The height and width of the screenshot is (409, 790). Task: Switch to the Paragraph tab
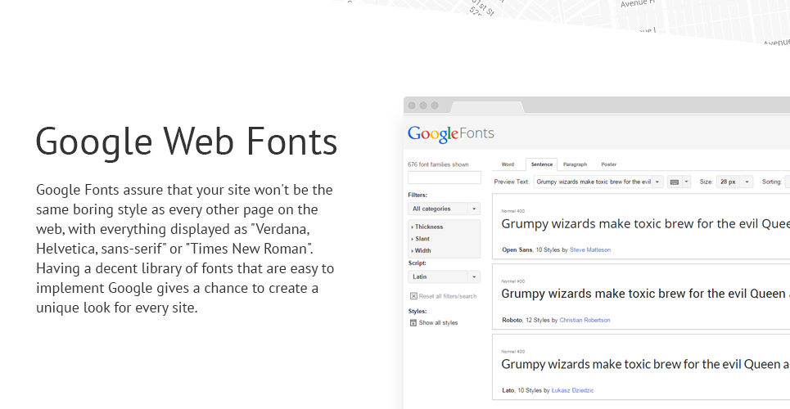click(x=575, y=164)
